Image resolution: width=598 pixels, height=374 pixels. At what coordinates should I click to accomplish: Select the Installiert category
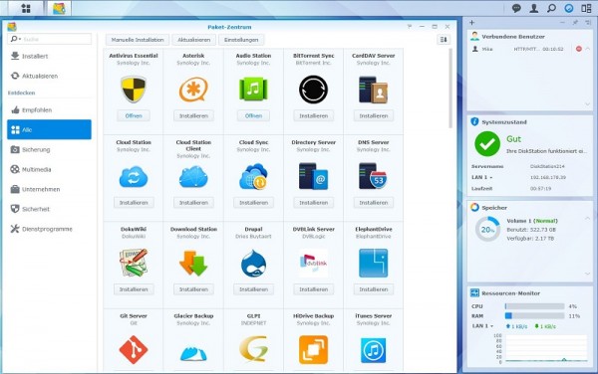click(49, 57)
